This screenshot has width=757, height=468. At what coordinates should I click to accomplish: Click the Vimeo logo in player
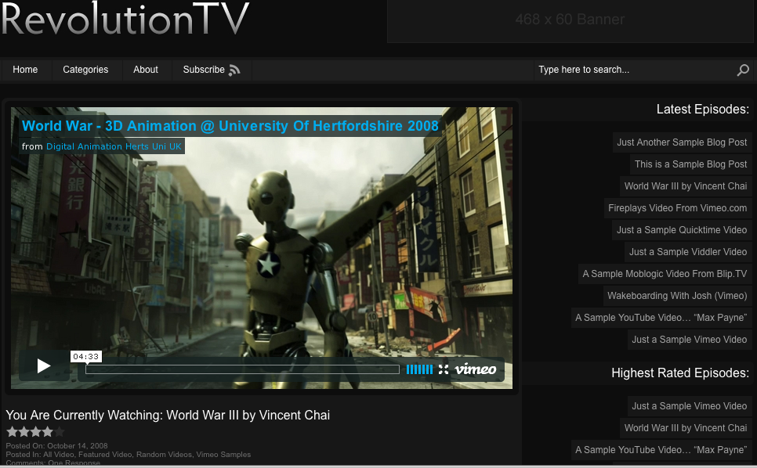476,369
